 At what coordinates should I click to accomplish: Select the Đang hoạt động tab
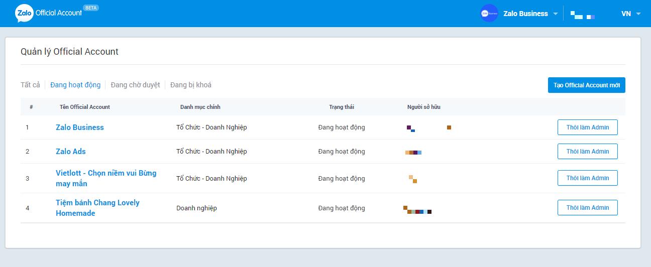pyautogui.click(x=75, y=85)
